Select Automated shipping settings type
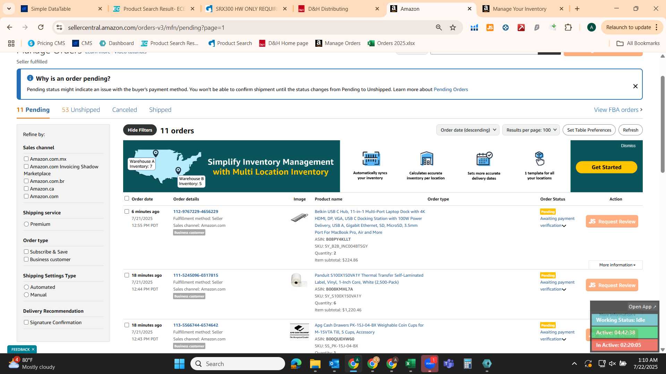Screen dimensions: 666x374 pyautogui.click(x=26, y=287)
